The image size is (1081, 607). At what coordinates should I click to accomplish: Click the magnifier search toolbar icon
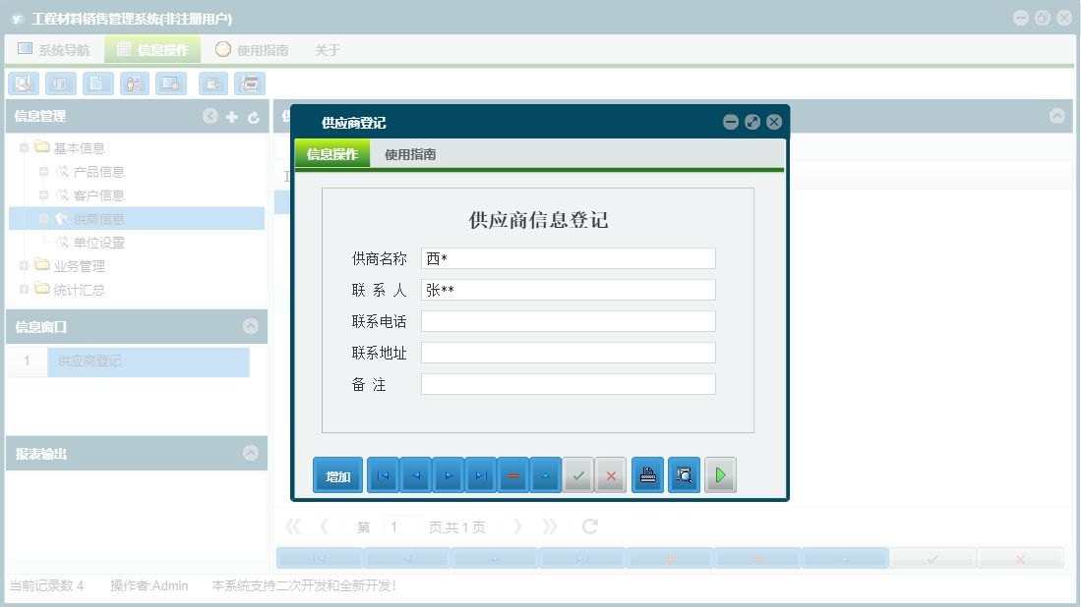24,83
